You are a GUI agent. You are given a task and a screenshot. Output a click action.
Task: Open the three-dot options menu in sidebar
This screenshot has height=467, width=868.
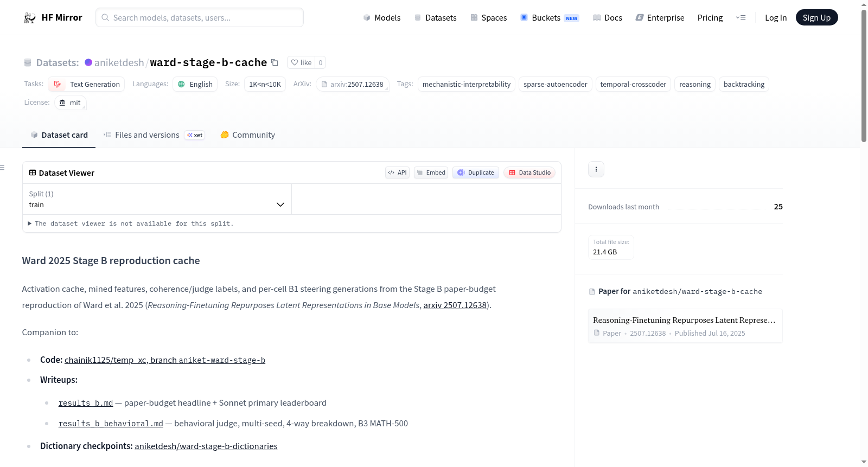596,169
